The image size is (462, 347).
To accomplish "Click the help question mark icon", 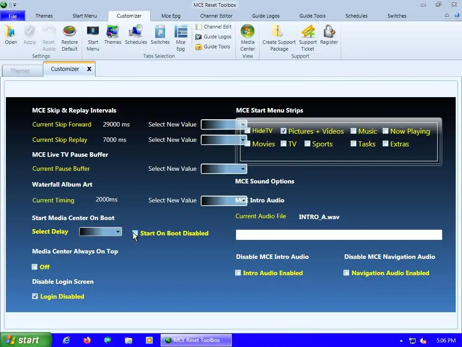I will coord(457,16).
